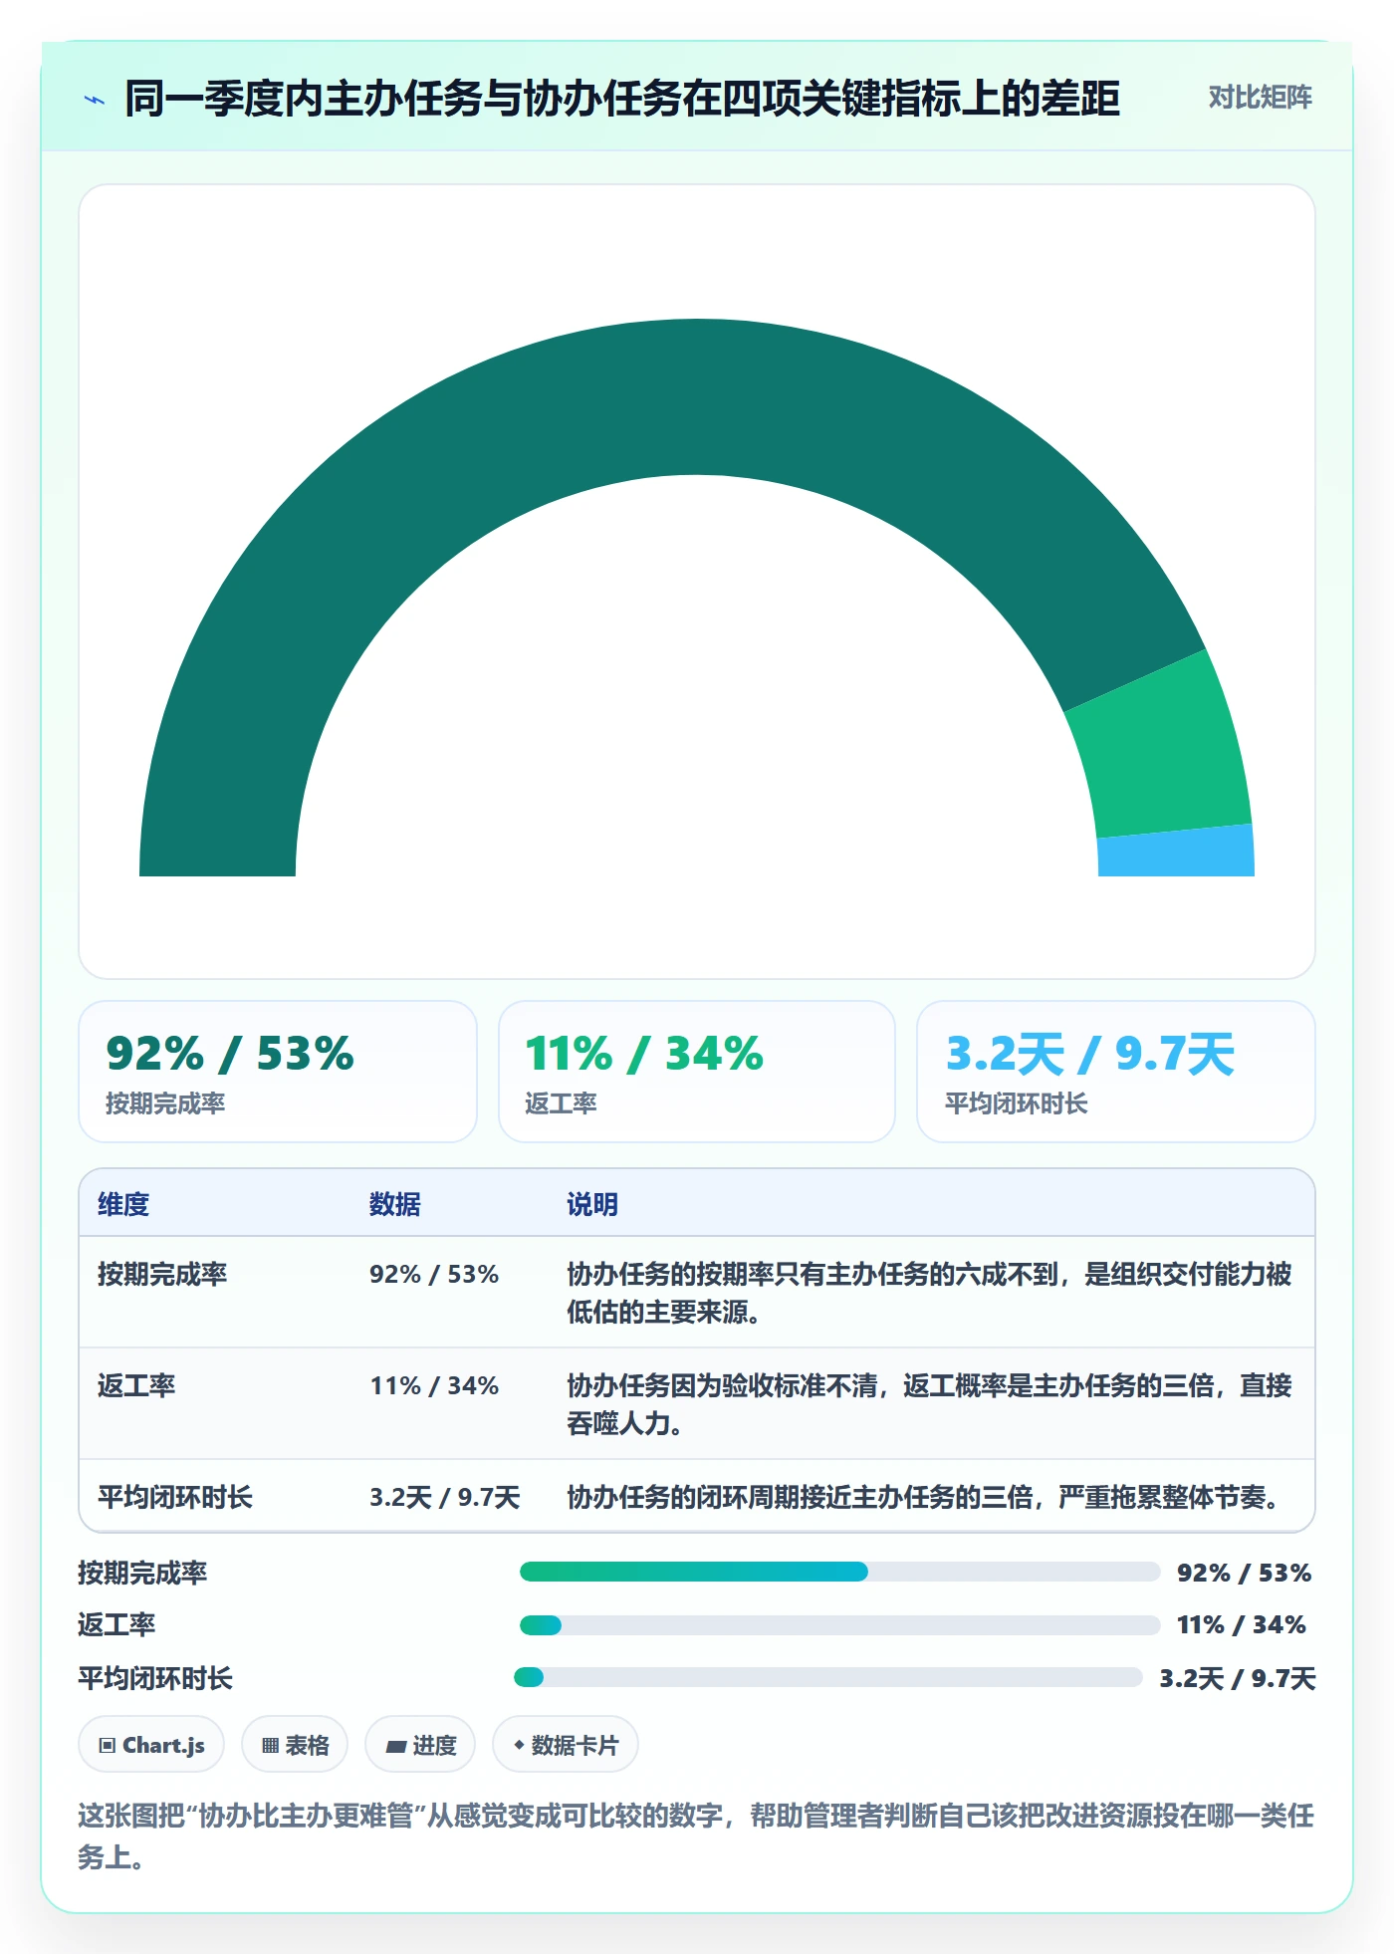Click the description starting 协办任务的闭环周期

tap(926, 1497)
